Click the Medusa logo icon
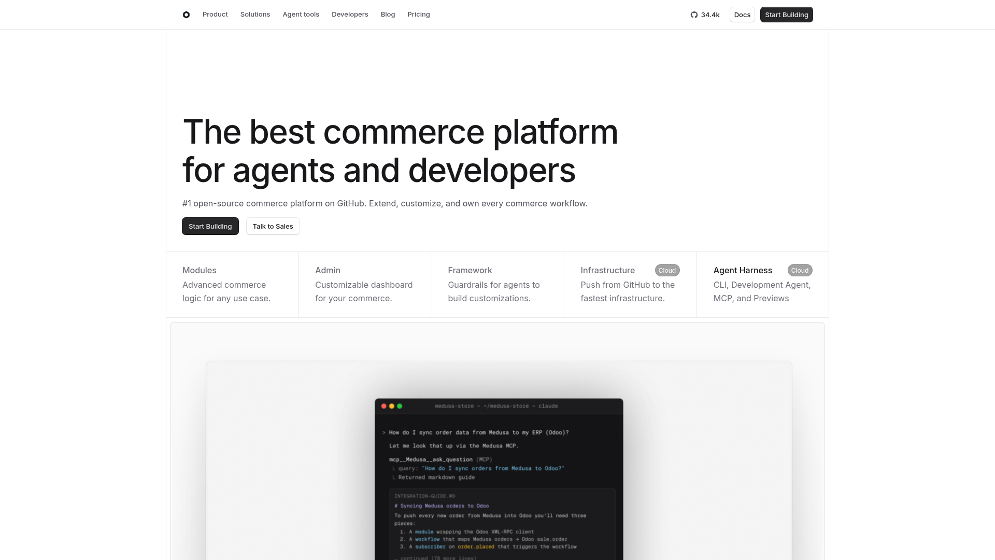 (x=186, y=15)
